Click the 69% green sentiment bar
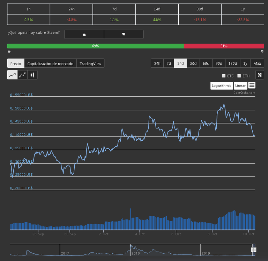This screenshot has width=268, height=261. tap(95, 46)
